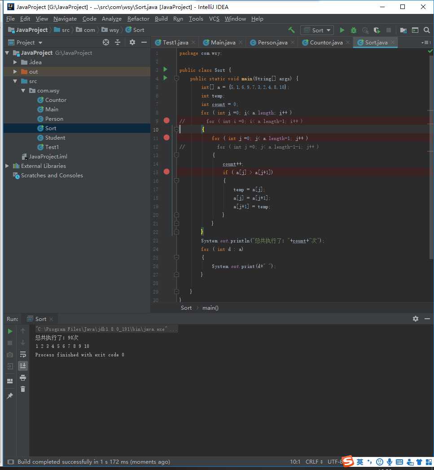Click the camera dump threads icon

click(x=10, y=355)
